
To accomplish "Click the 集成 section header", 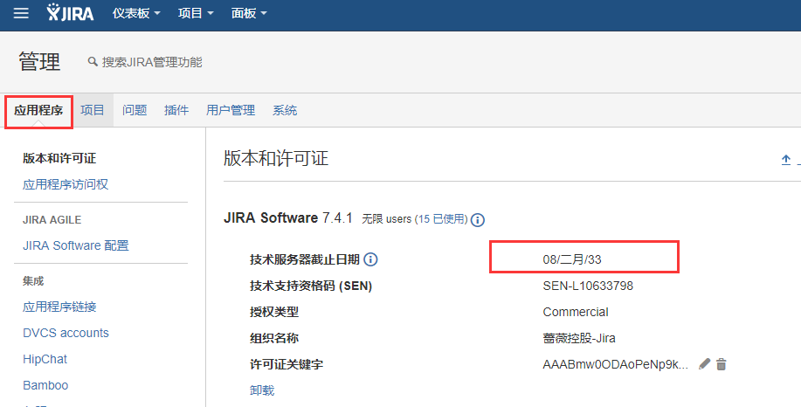I will 33,281.
